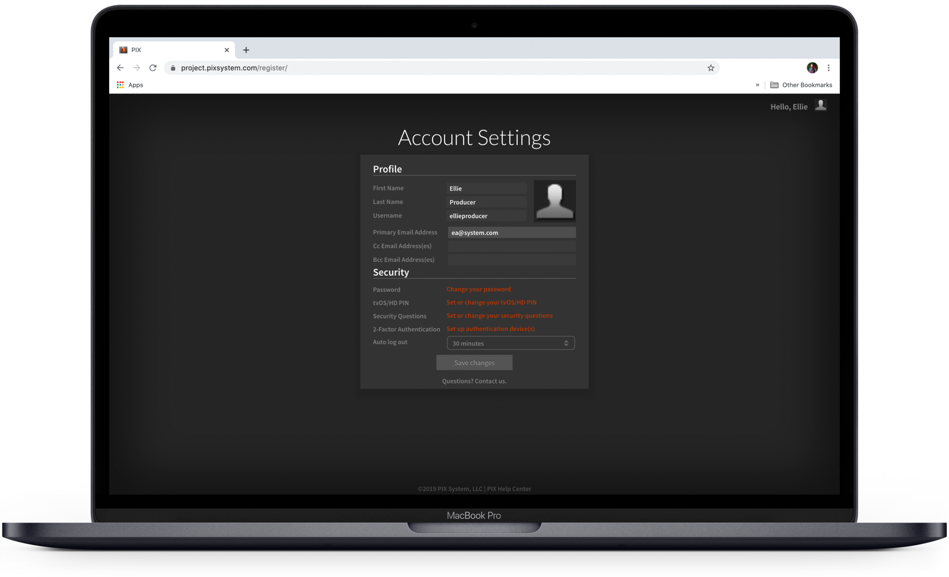Screen dimensions: 949x577
Task: Expand hidden bookmarks double-chevron
Action: [757, 85]
